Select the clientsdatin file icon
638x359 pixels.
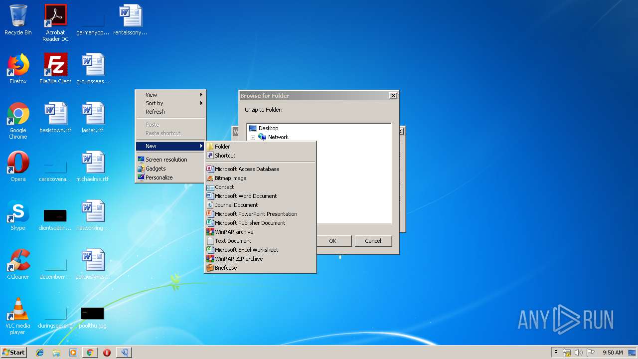(55, 219)
